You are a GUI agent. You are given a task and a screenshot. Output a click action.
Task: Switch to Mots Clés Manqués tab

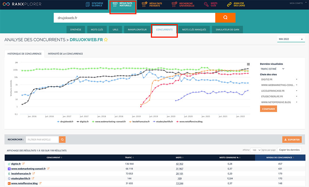194,30
